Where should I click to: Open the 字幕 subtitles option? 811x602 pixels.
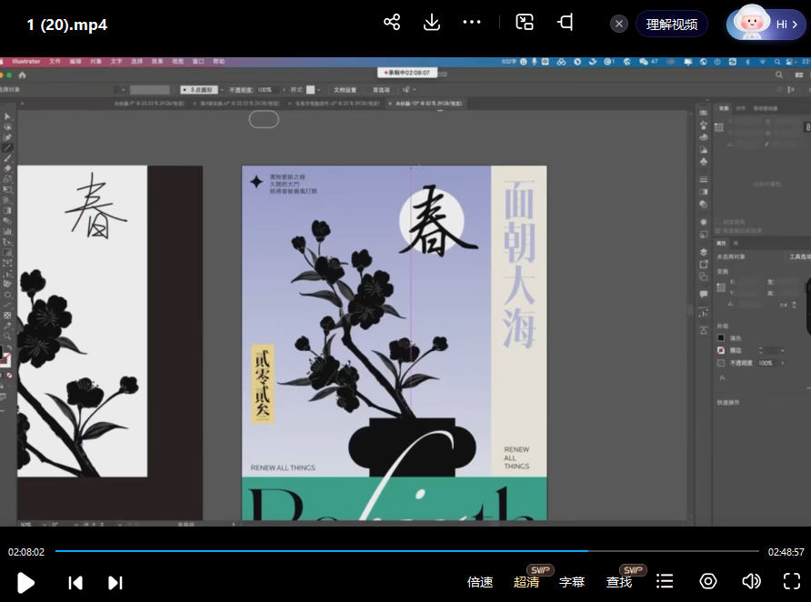[572, 582]
